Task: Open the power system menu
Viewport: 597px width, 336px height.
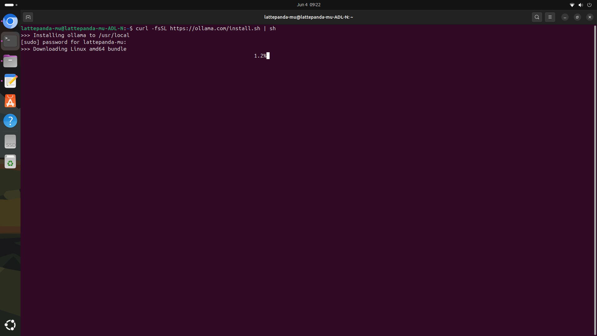Action: (589, 5)
